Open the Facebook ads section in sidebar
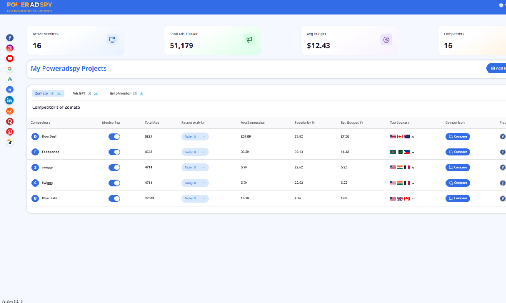 pyautogui.click(x=10, y=37)
